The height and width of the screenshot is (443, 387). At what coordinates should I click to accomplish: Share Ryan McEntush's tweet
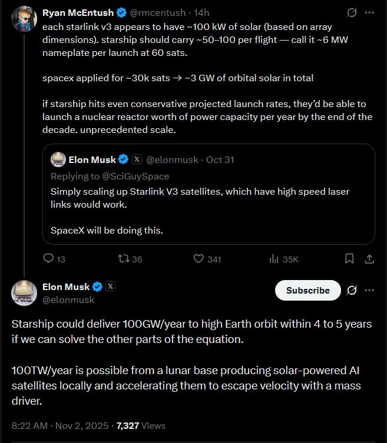point(369,259)
